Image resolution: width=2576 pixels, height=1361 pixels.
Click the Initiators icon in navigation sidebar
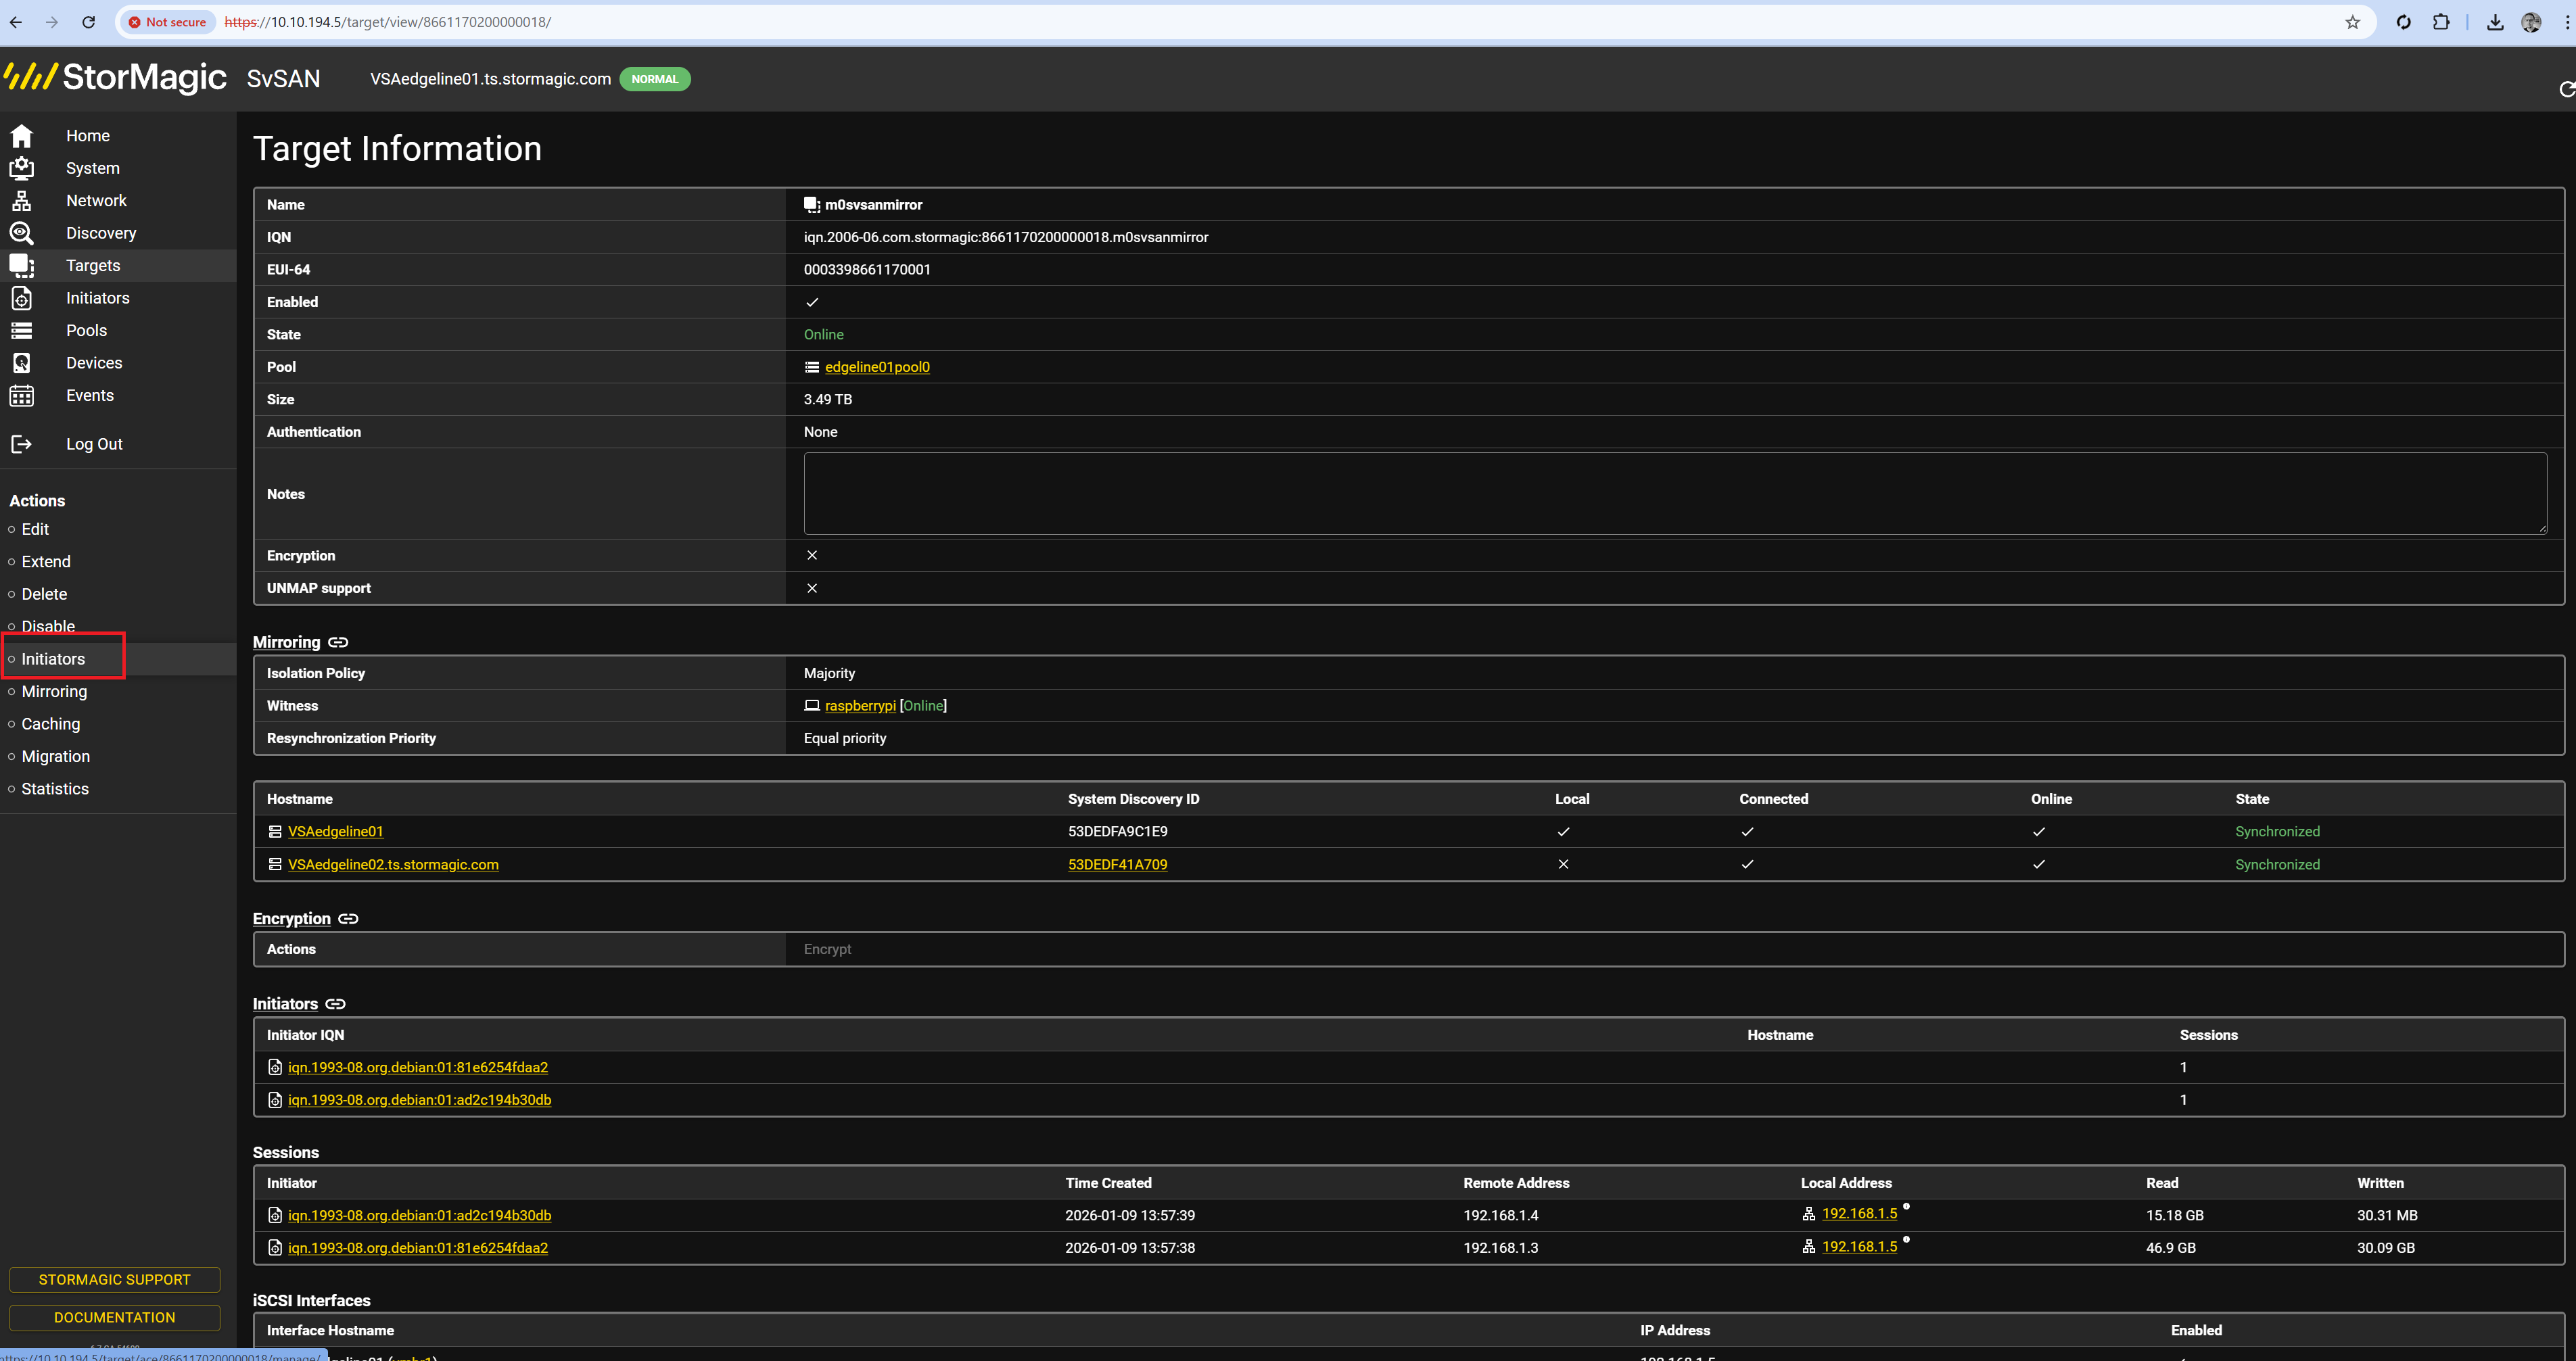coord(21,298)
